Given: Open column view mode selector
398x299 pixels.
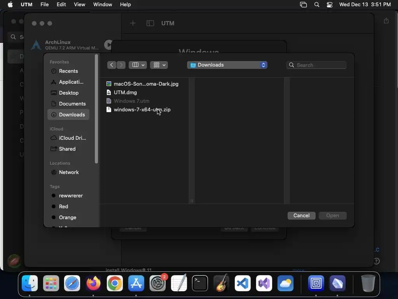Looking at the screenshot, I should 138,65.
